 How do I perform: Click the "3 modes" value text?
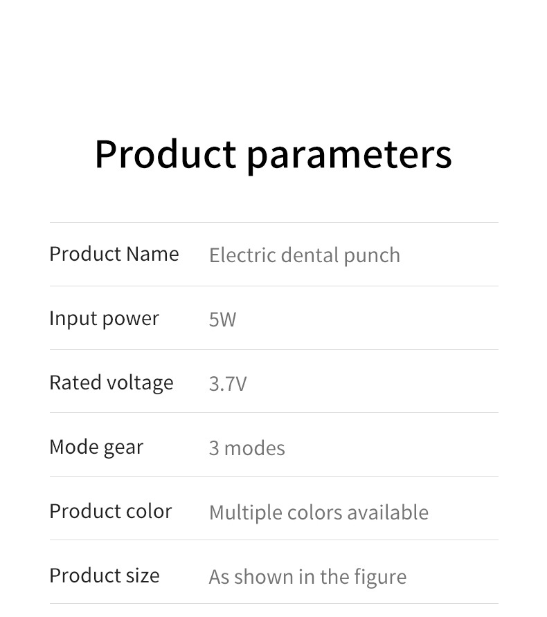pyautogui.click(x=246, y=448)
